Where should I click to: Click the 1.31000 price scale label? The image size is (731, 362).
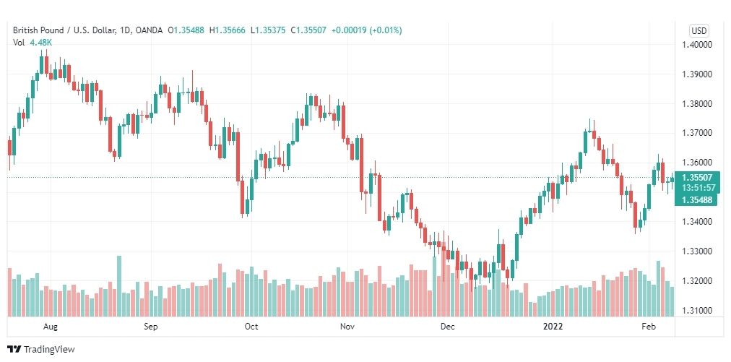pyautogui.click(x=696, y=311)
